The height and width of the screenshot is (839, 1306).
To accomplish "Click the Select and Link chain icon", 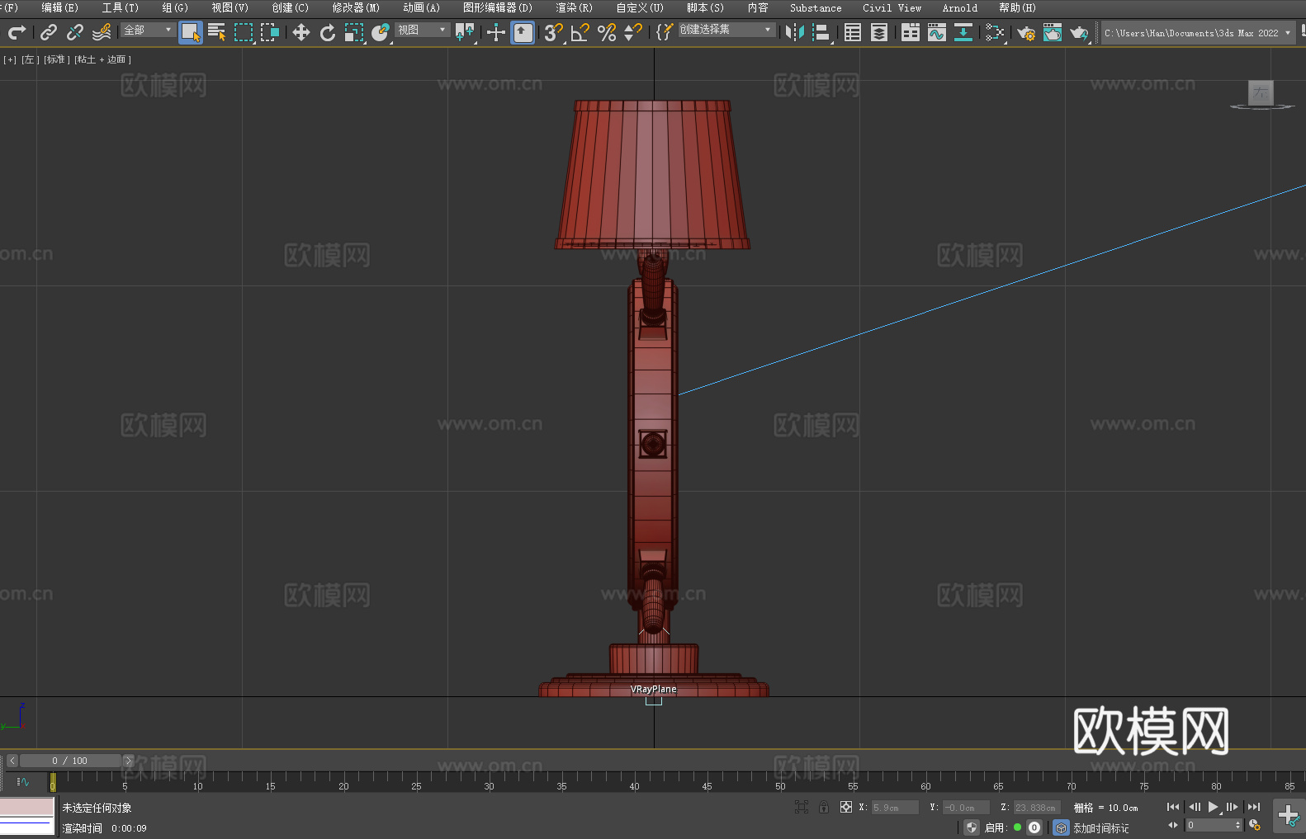I will coord(49,32).
